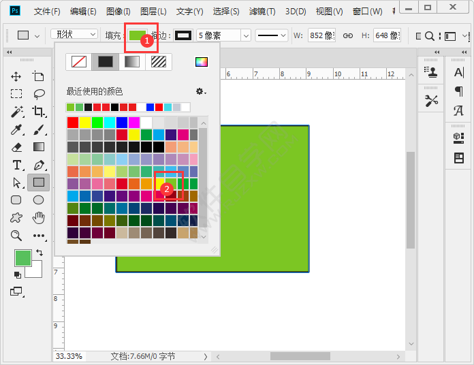Set fill type to Gradient
Image resolution: width=474 pixels, height=365 pixels.
(x=132, y=62)
